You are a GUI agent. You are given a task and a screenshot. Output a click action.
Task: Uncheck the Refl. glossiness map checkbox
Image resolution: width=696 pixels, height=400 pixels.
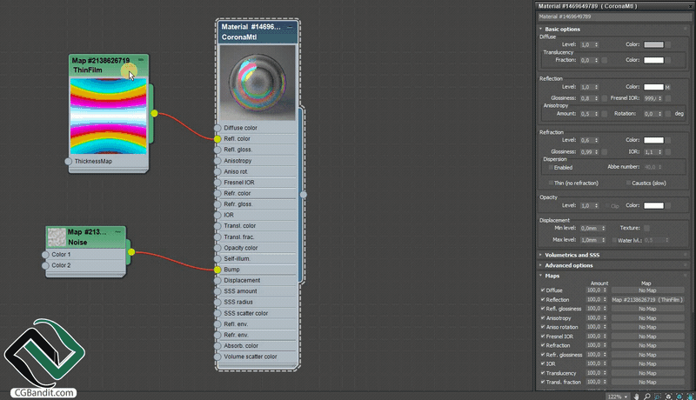pos(543,309)
